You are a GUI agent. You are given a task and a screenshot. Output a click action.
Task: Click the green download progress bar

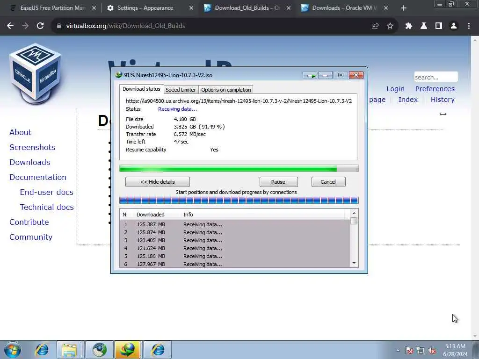coord(239,168)
